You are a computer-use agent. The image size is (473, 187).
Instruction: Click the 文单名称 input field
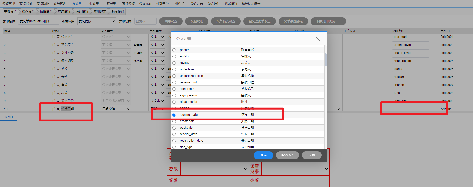tap(38, 21)
